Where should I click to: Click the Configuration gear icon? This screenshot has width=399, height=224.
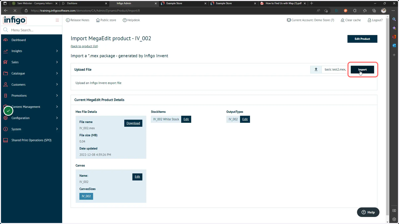tap(6, 118)
